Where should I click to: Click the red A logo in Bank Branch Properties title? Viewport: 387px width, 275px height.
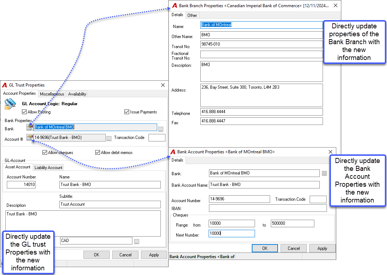[174, 6]
